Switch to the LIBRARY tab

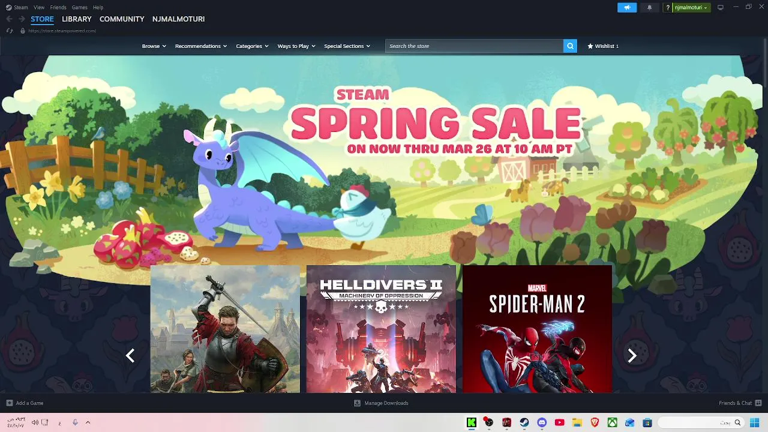click(x=77, y=19)
